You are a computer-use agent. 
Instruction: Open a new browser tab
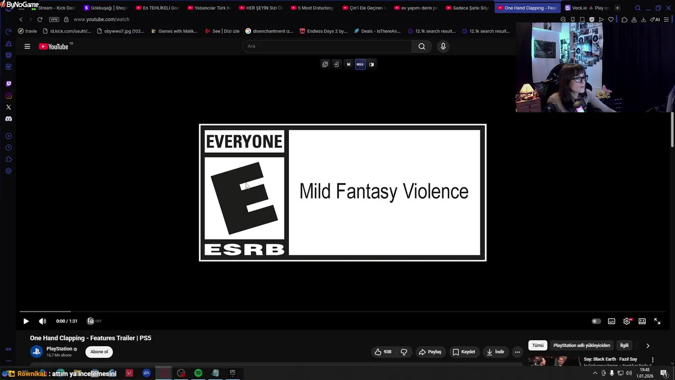pos(618,8)
